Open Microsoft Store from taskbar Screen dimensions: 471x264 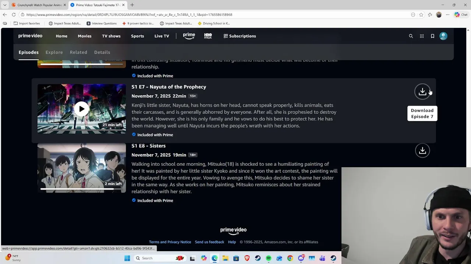[236, 258]
